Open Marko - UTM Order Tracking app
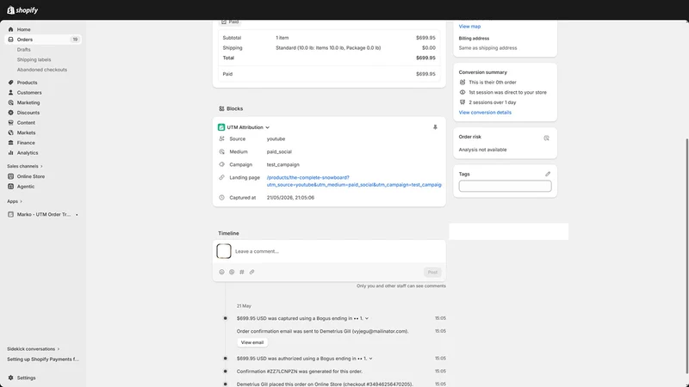The image size is (689, 387). pyautogui.click(x=44, y=214)
